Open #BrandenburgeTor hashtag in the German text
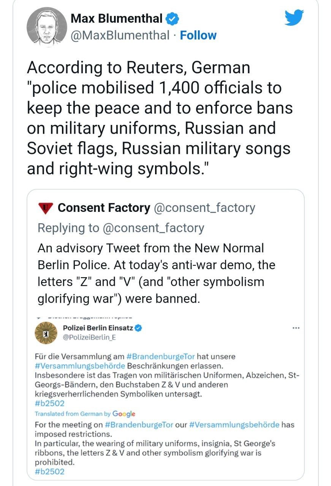This screenshot has height=486, width=331. pyautogui.click(x=161, y=357)
